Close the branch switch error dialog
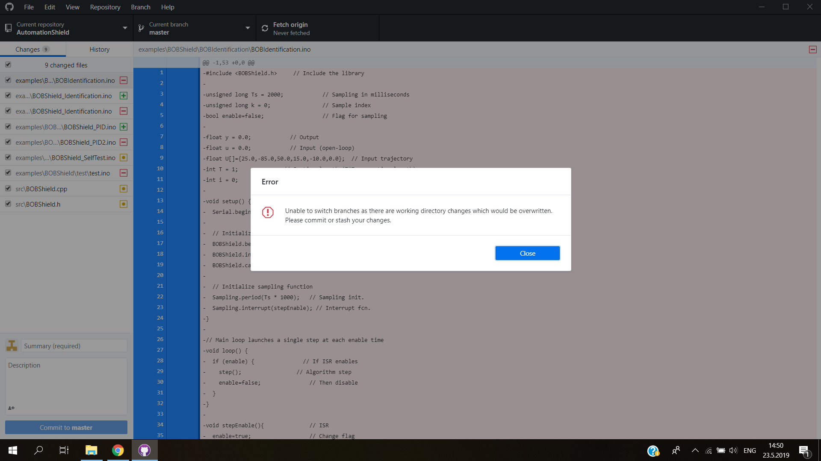This screenshot has height=461, width=821. [527, 253]
